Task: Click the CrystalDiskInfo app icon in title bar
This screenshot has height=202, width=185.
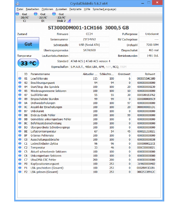Action: point(18,3)
